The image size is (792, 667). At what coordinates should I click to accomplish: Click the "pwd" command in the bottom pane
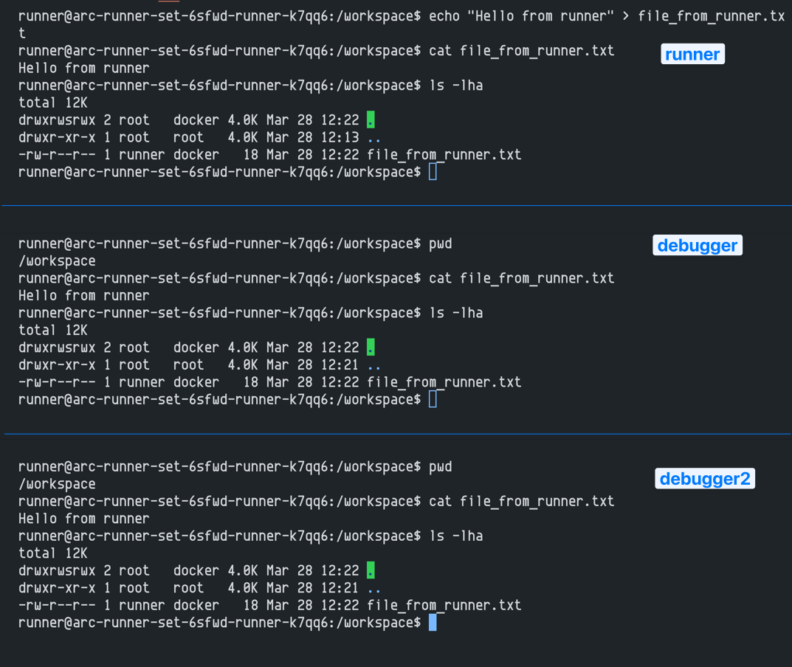(440, 467)
